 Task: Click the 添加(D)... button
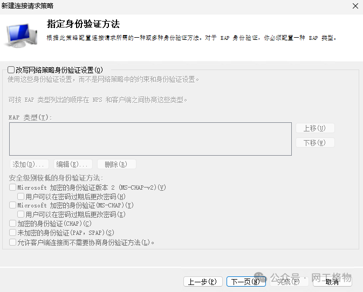pyautogui.click(x=29, y=164)
